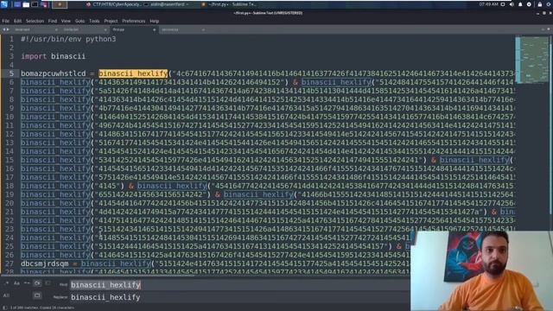Open the volume control tray icon
Screen dimensions: 553x311
[512, 4]
